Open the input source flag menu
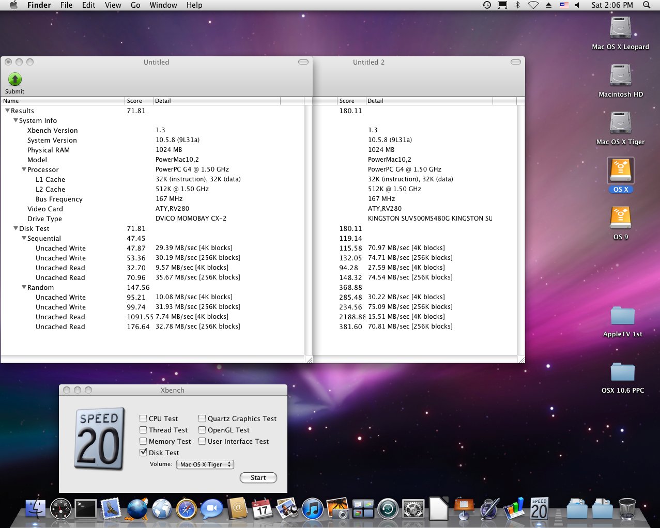This screenshot has height=528, width=660. [564, 5]
